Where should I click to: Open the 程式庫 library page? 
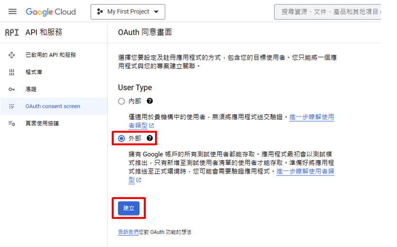(34, 72)
